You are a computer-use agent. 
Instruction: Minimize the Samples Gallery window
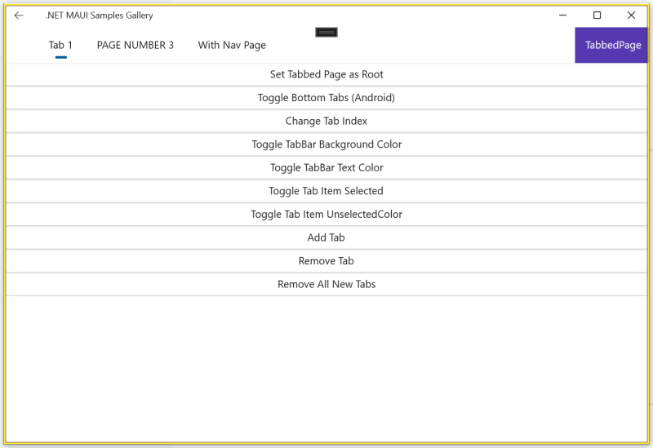[563, 16]
